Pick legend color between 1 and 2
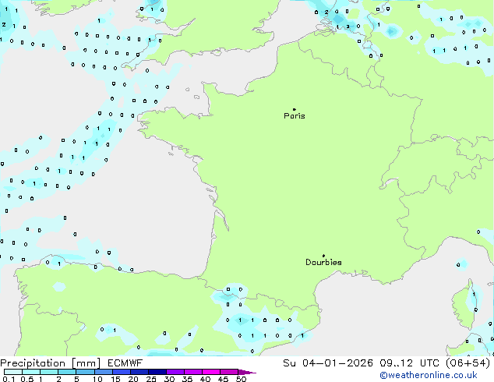 pos(50,373)
